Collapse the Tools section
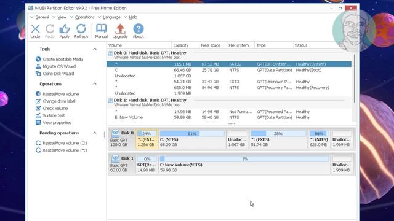The image size is (394, 221). 94,49
